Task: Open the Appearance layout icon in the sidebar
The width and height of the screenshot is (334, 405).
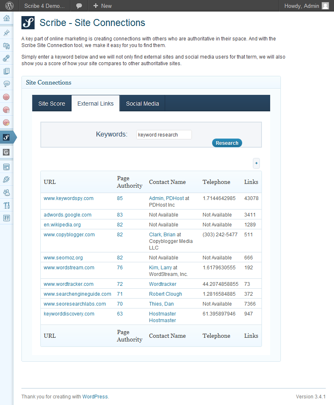Action: (7, 167)
